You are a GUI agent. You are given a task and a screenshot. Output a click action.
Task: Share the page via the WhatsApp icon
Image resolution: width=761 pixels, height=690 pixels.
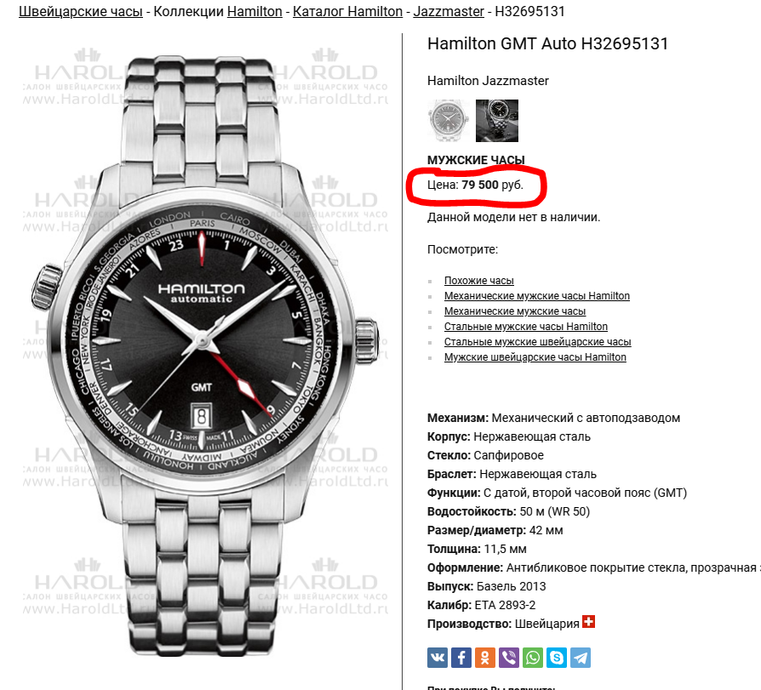532,658
